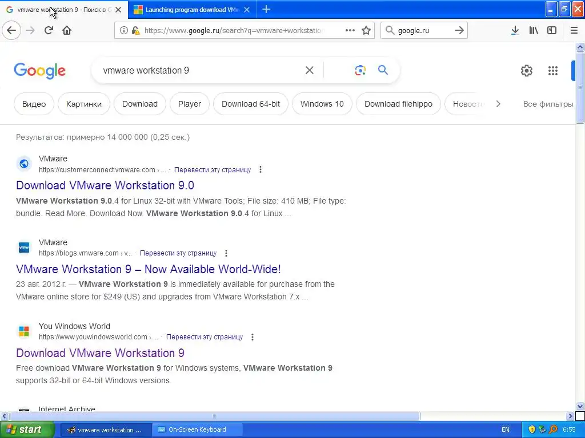Apply the Download filehippo filter chip
This screenshot has height=438, width=585.
398,104
